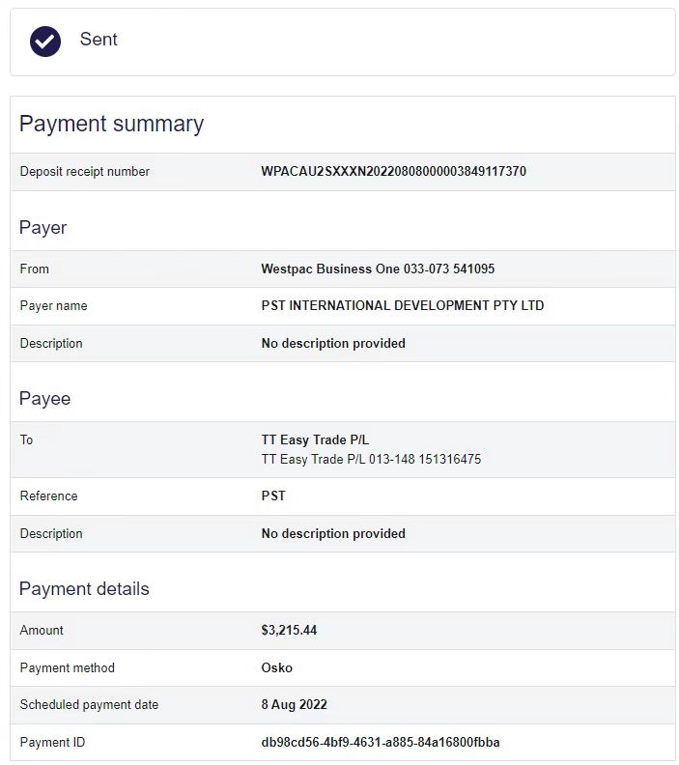This screenshot has width=679, height=765.
Task: Click the Sent status text
Action: (99, 39)
